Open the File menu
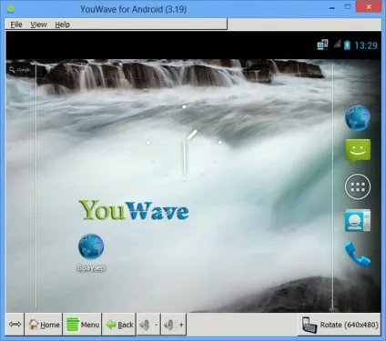This screenshot has width=386, height=341. pos(16,25)
